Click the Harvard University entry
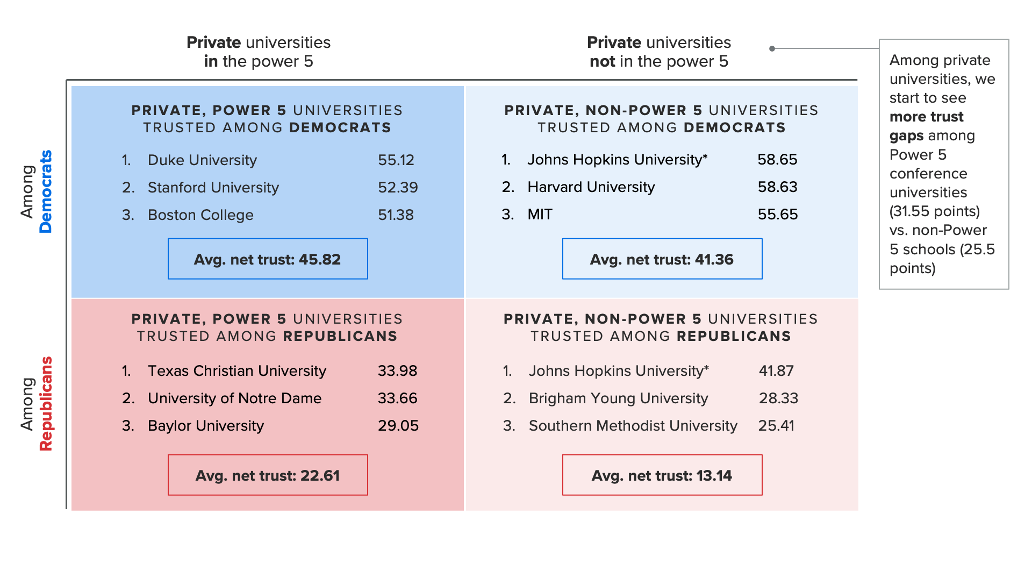Screen dimensions: 1032x578 (591, 187)
